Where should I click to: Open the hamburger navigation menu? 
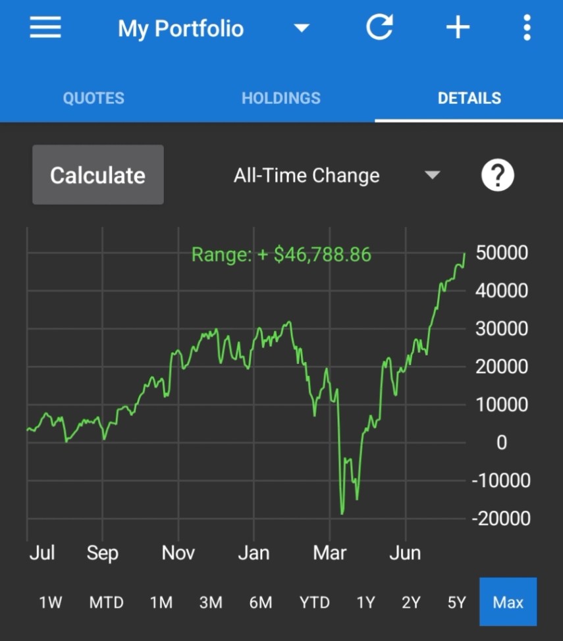[45, 28]
